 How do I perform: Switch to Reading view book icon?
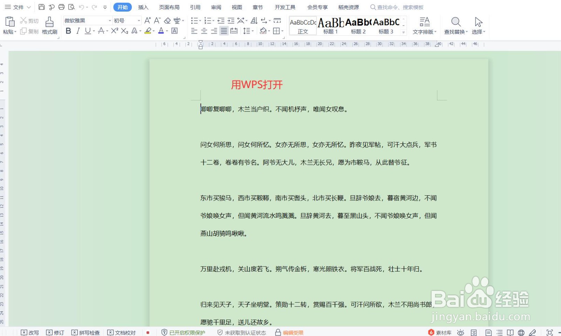(511, 332)
